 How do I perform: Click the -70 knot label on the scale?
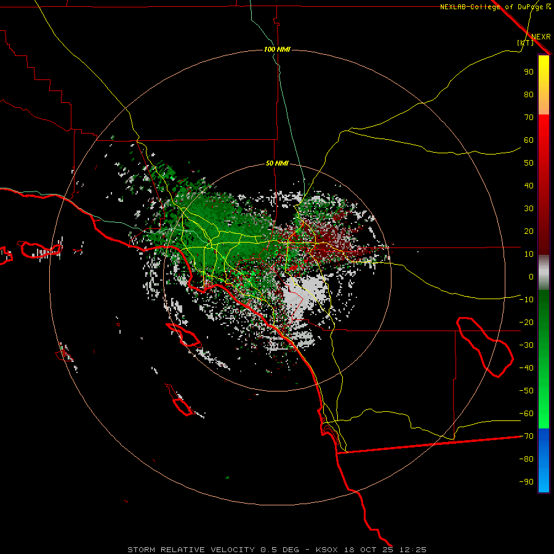coord(526,436)
